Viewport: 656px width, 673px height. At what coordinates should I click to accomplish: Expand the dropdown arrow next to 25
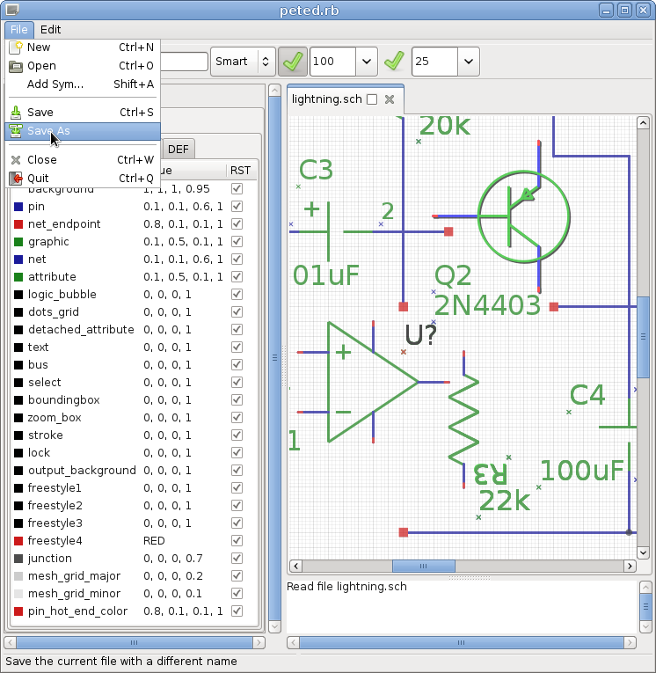click(469, 62)
